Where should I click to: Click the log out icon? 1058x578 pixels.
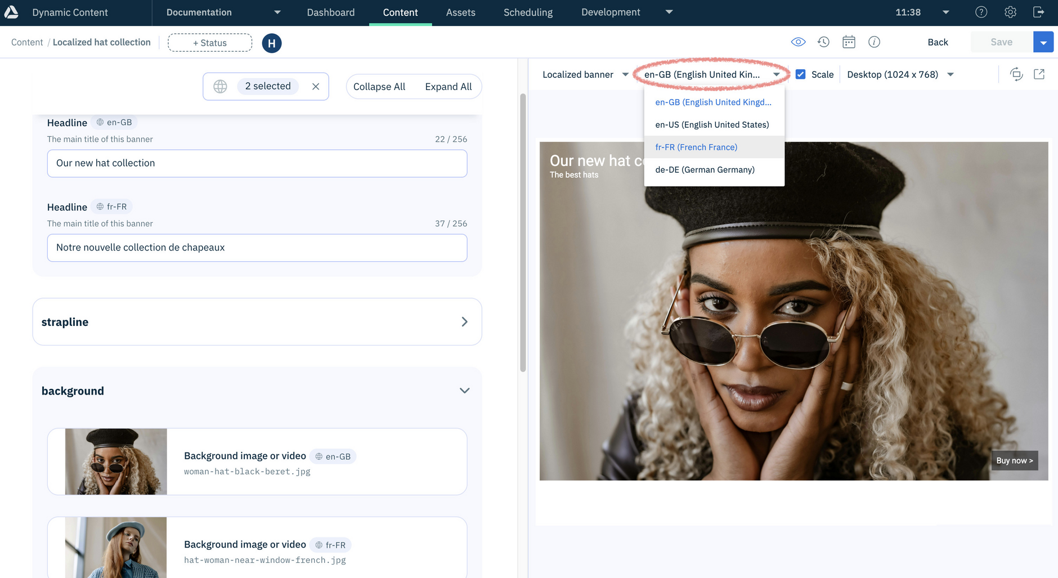click(1039, 12)
